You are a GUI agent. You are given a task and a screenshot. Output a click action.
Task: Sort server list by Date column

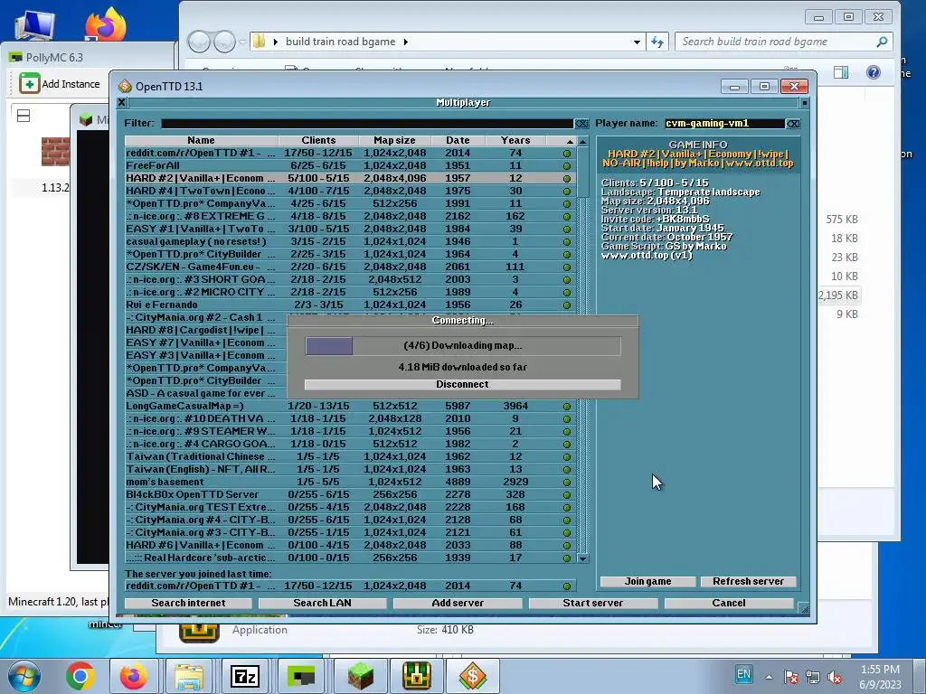tap(458, 140)
